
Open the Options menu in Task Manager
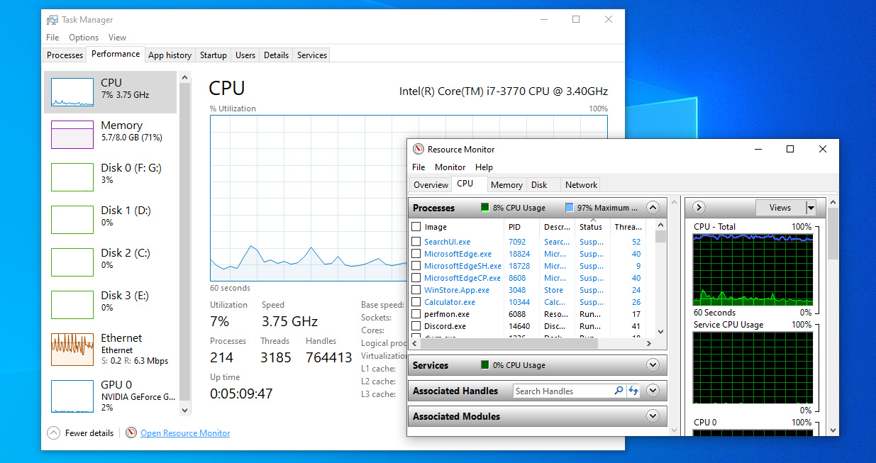pos(84,38)
